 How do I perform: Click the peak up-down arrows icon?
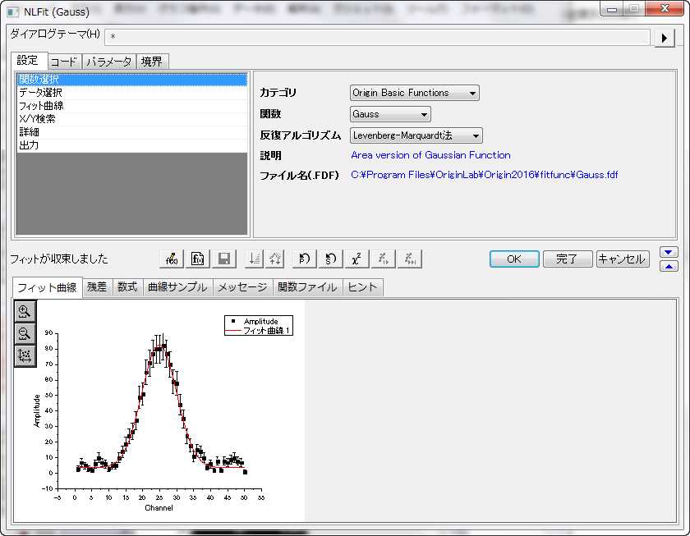point(274,259)
